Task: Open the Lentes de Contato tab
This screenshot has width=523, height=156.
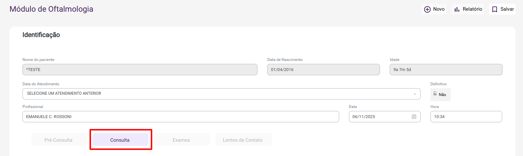Action: tap(243, 140)
